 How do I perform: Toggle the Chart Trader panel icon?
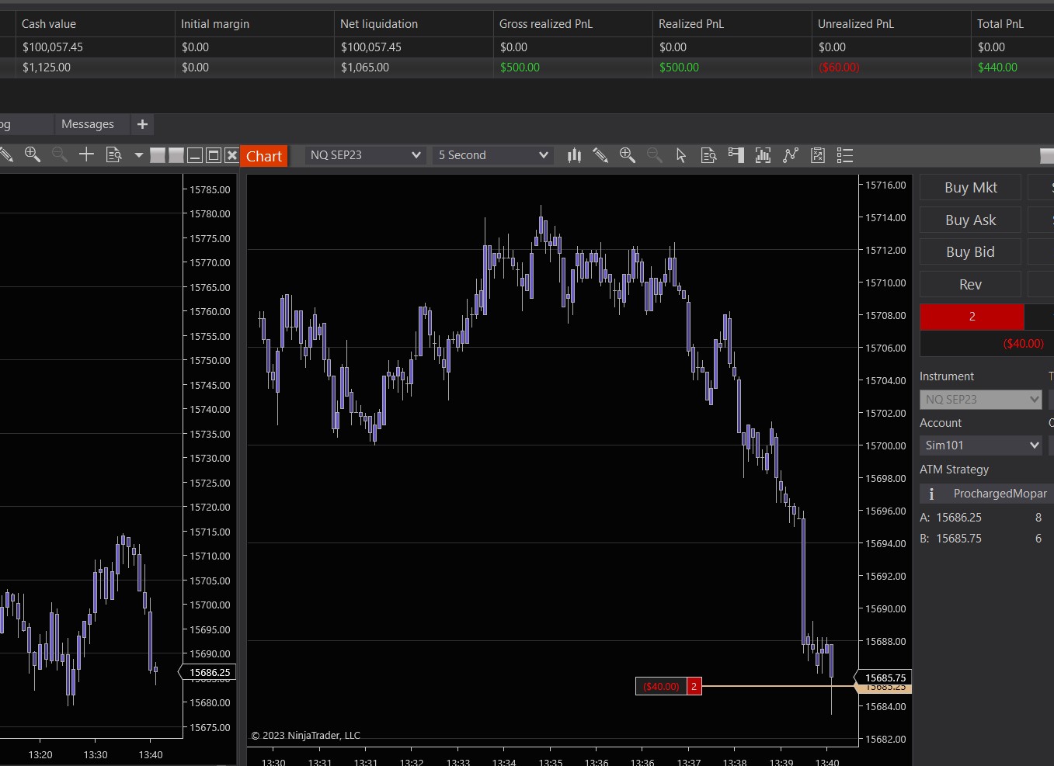(x=736, y=155)
